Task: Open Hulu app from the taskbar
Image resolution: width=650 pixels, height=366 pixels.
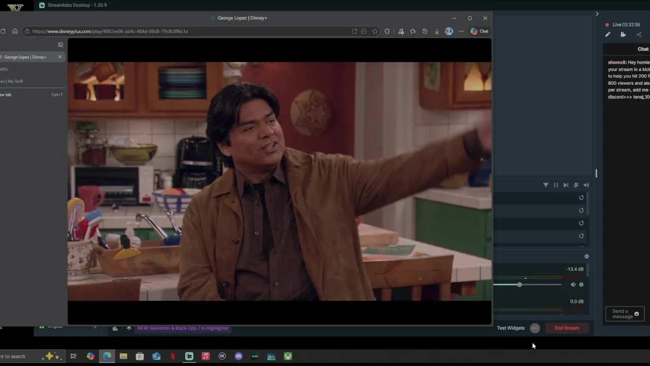Action: point(255,356)
